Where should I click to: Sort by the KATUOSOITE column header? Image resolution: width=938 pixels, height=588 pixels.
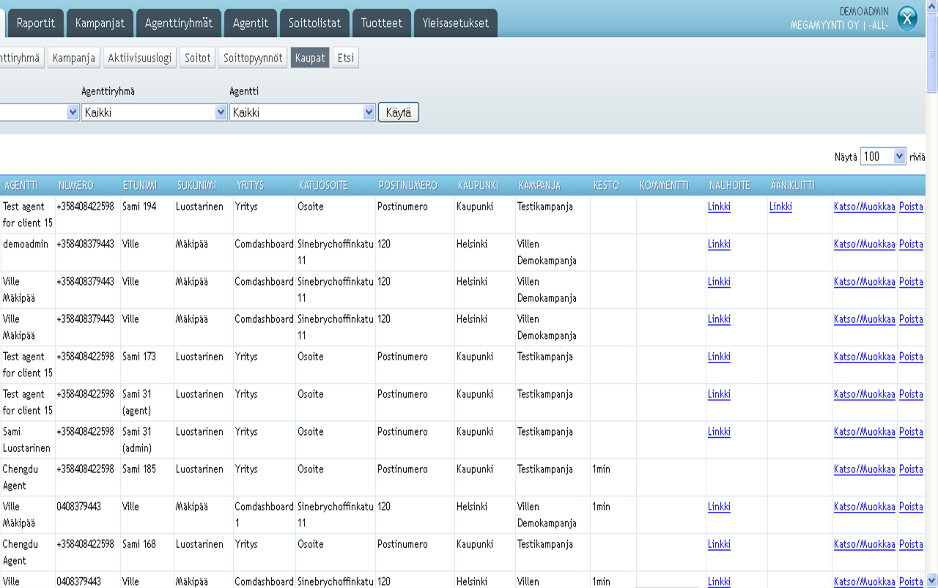pyautogui.click(x=323, y=185)
